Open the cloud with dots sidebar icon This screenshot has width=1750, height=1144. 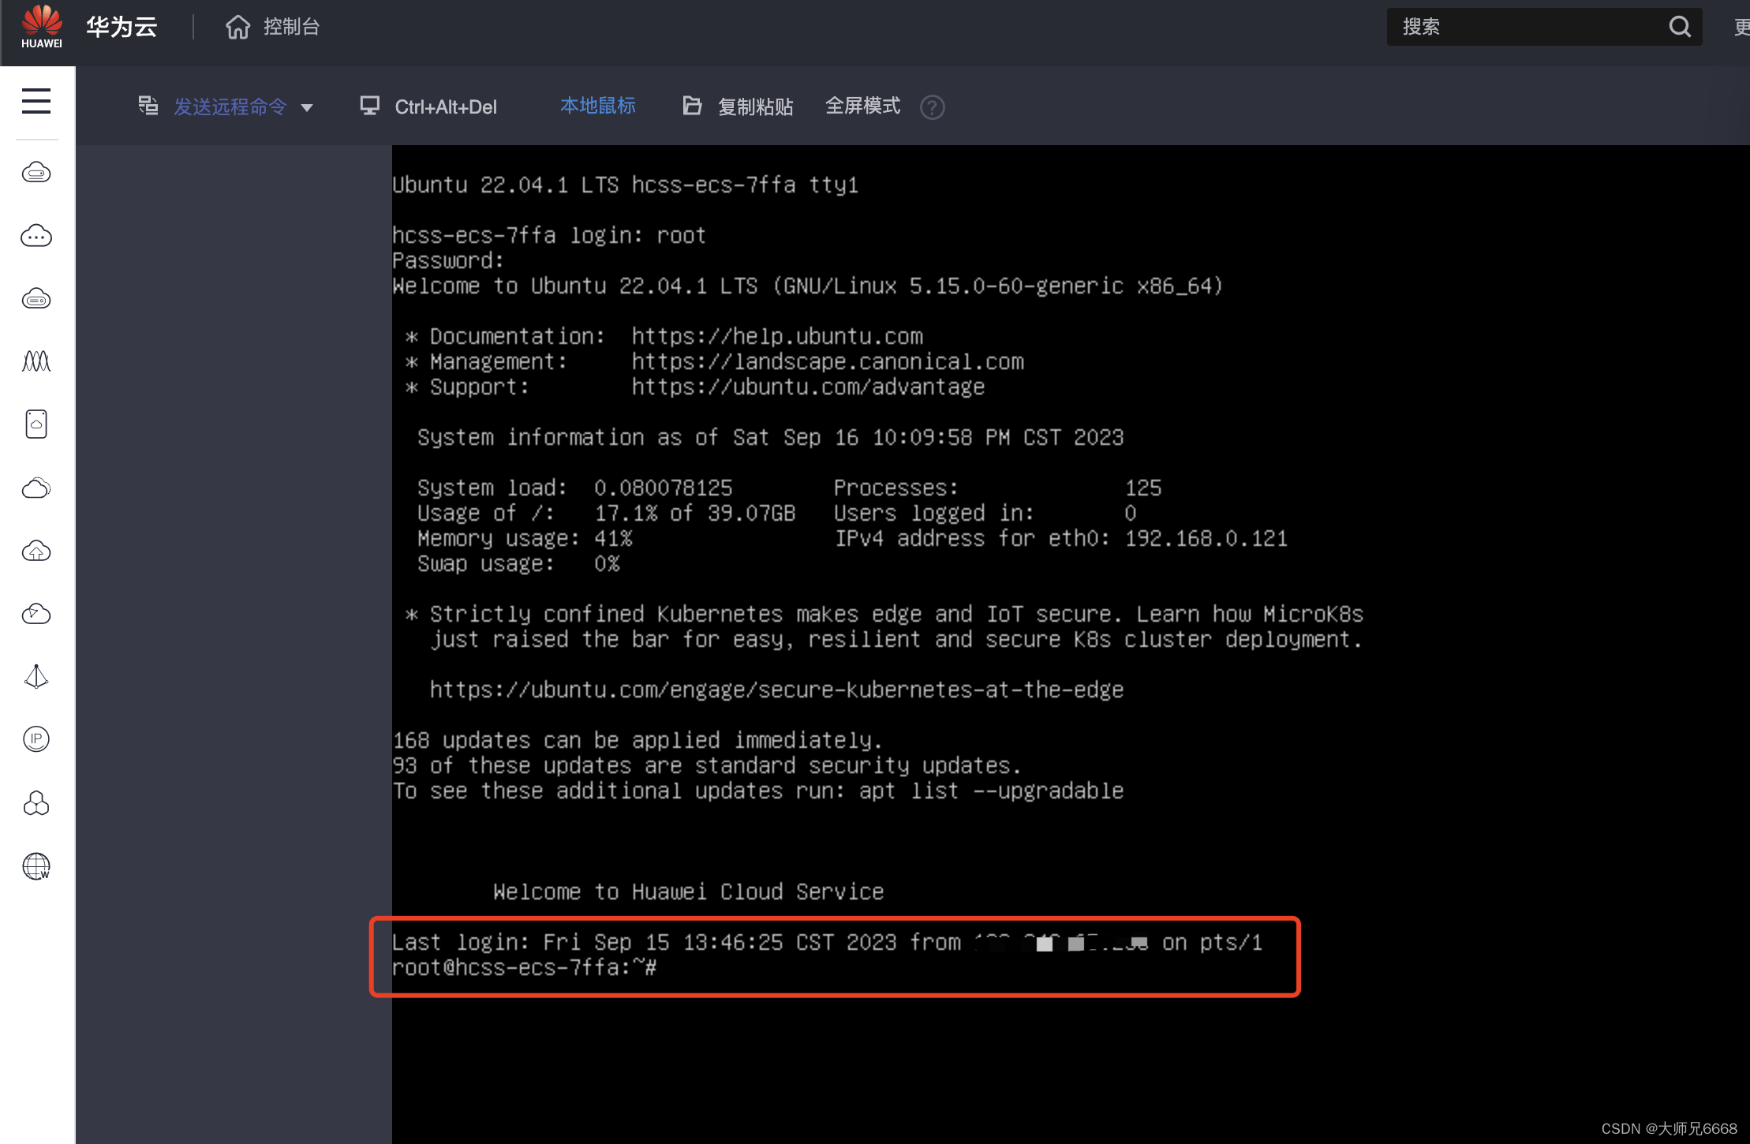36,235
